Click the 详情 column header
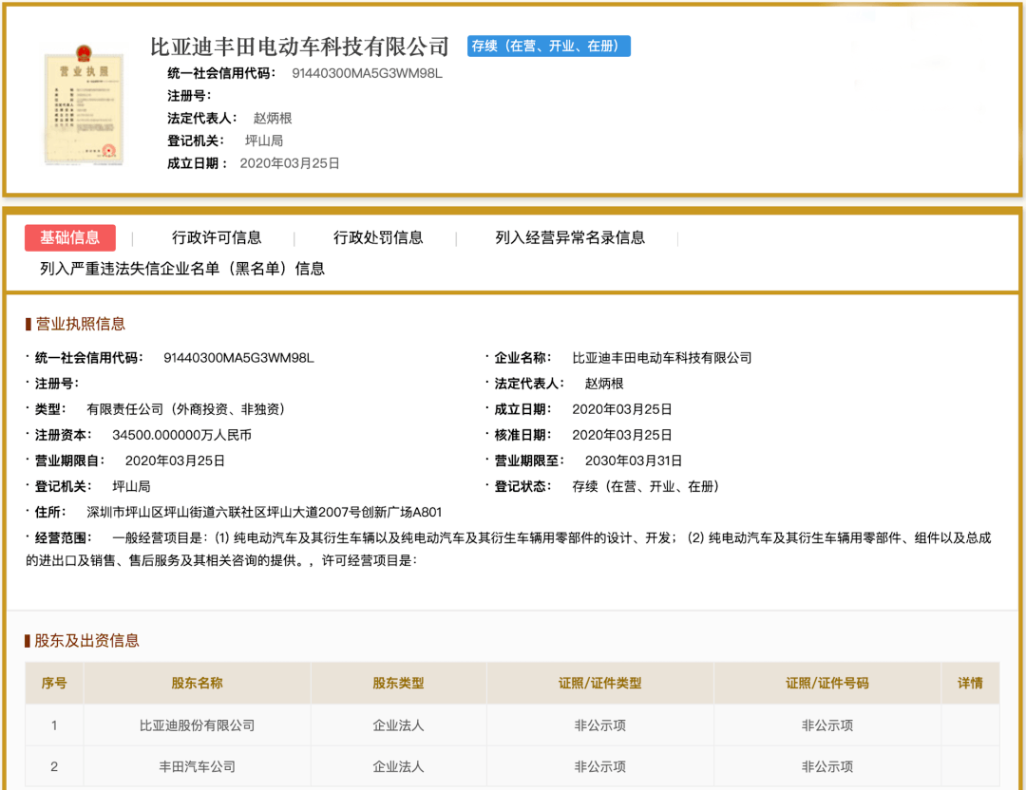Screen dimensions: 1026x790 [970, 684]
